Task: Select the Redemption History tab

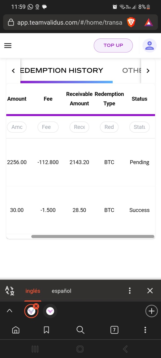Action: [x=62, y=71]
